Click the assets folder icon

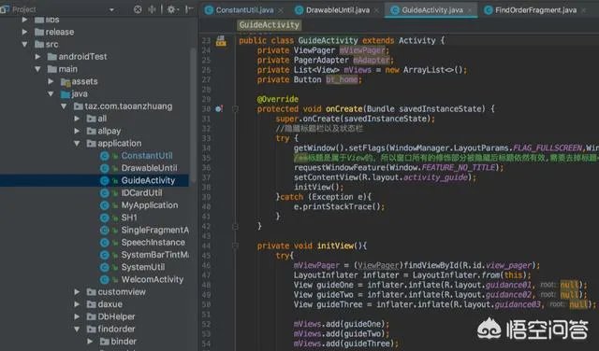pos(66,81)
